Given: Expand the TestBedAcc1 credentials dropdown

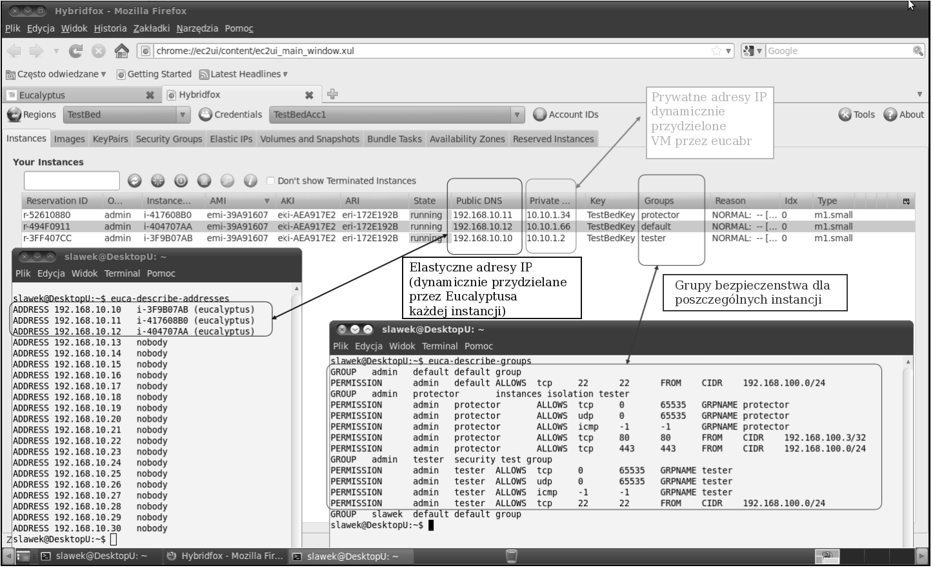Looking at the screenshot, I should pyautogui.click(x=517, y=115).
